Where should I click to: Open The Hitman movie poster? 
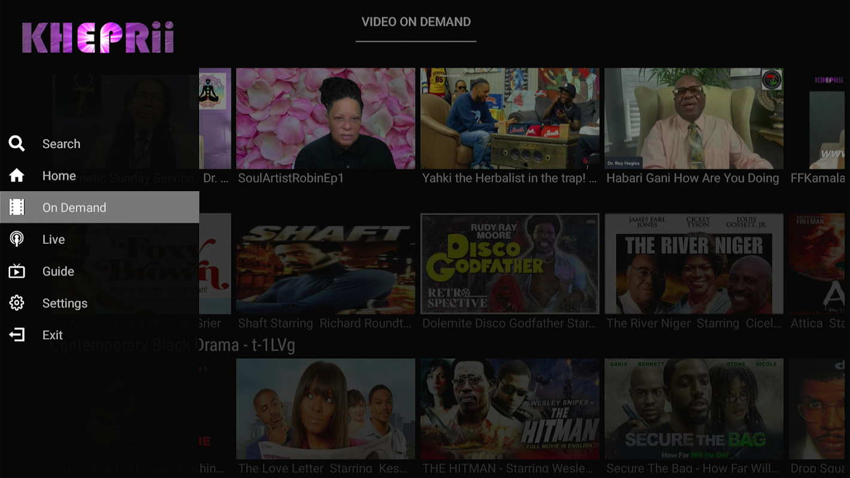pyautogui.click(x=510, y=409)
